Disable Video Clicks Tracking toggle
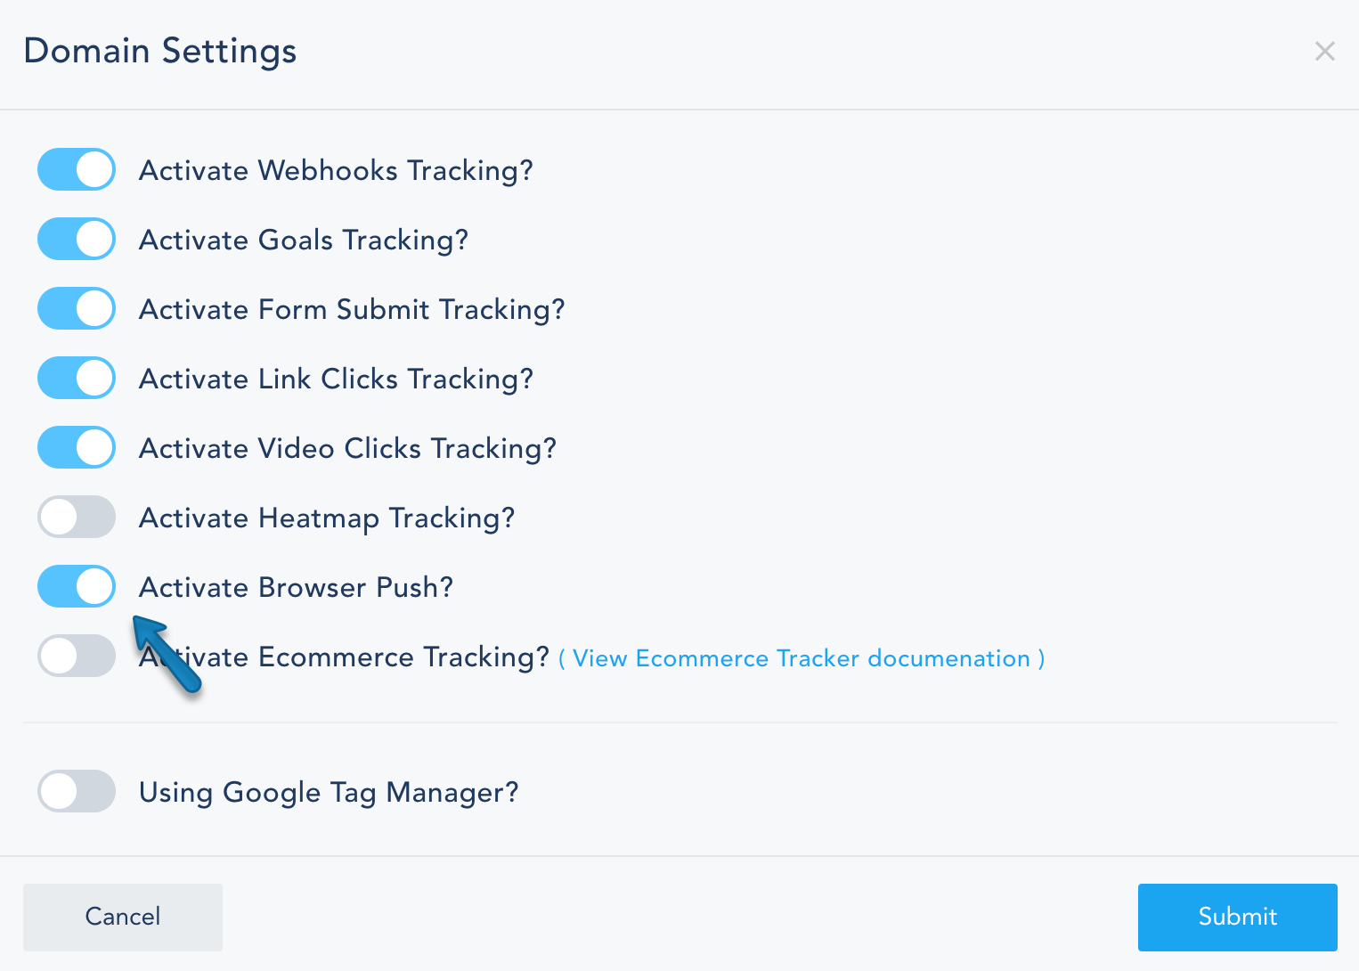1359x971 pixels. (77, 447)
